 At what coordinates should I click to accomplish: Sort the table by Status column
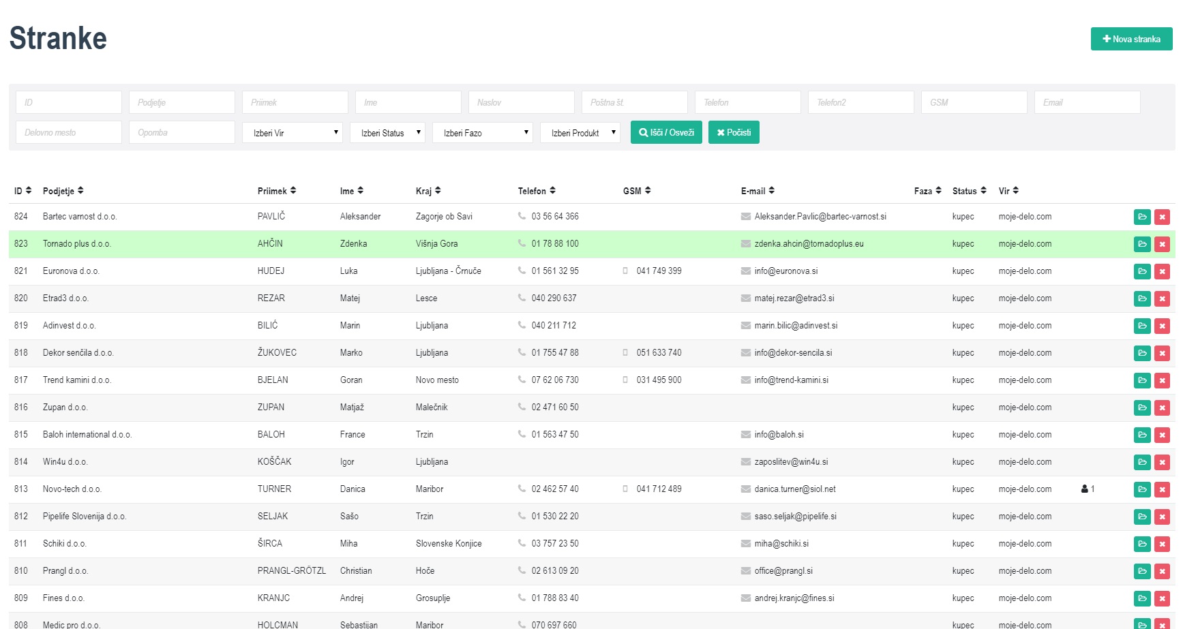pyautogui.click(x=970, y=191)
